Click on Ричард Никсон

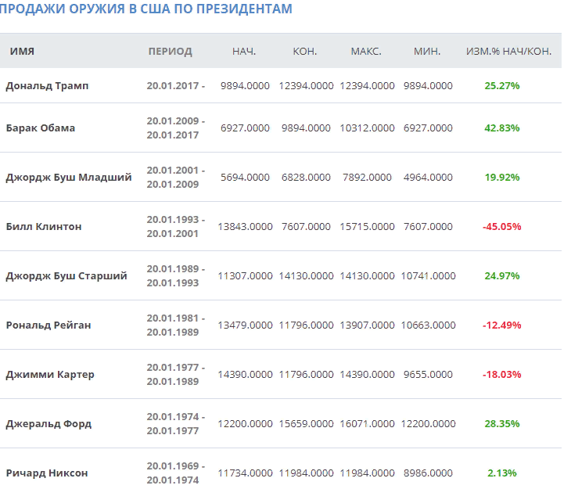[47, 473]
